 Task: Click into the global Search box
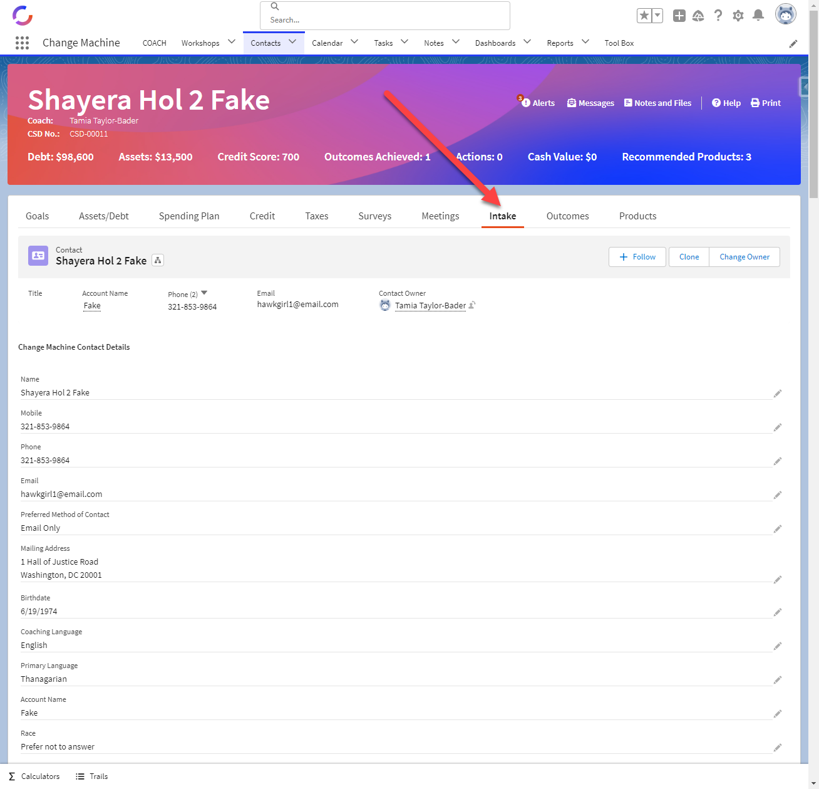385,16
